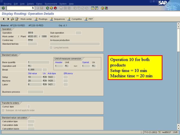Click the scroll up arrow at top

click(x=178, y=24)
